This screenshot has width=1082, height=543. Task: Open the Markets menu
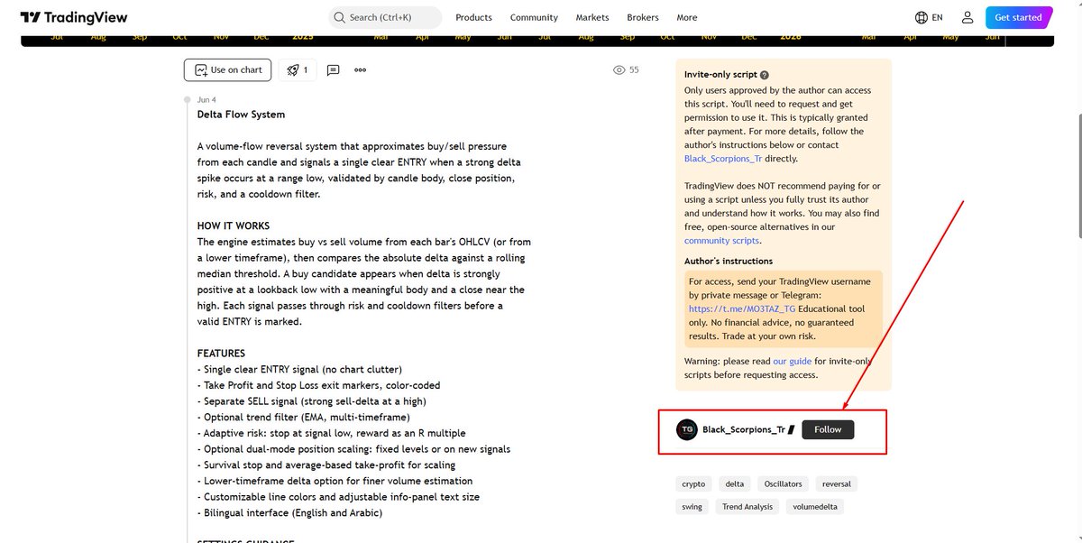[x=592, y=17]
